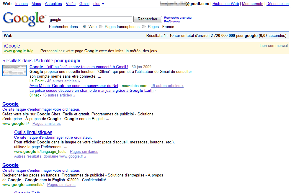Screen dimensions: 291x193
Task: Switch to Vidéo search
Action: coord(71,4)
